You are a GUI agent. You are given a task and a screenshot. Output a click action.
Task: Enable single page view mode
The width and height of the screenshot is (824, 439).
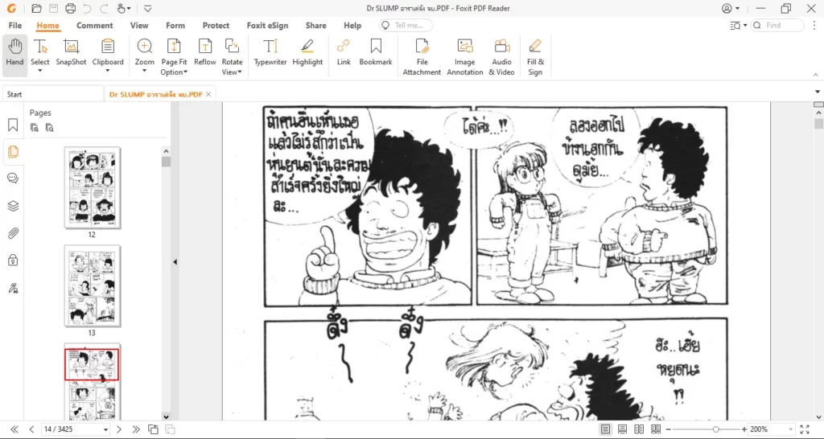605,429
